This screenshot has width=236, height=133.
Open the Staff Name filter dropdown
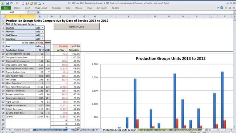coord(43,35)
